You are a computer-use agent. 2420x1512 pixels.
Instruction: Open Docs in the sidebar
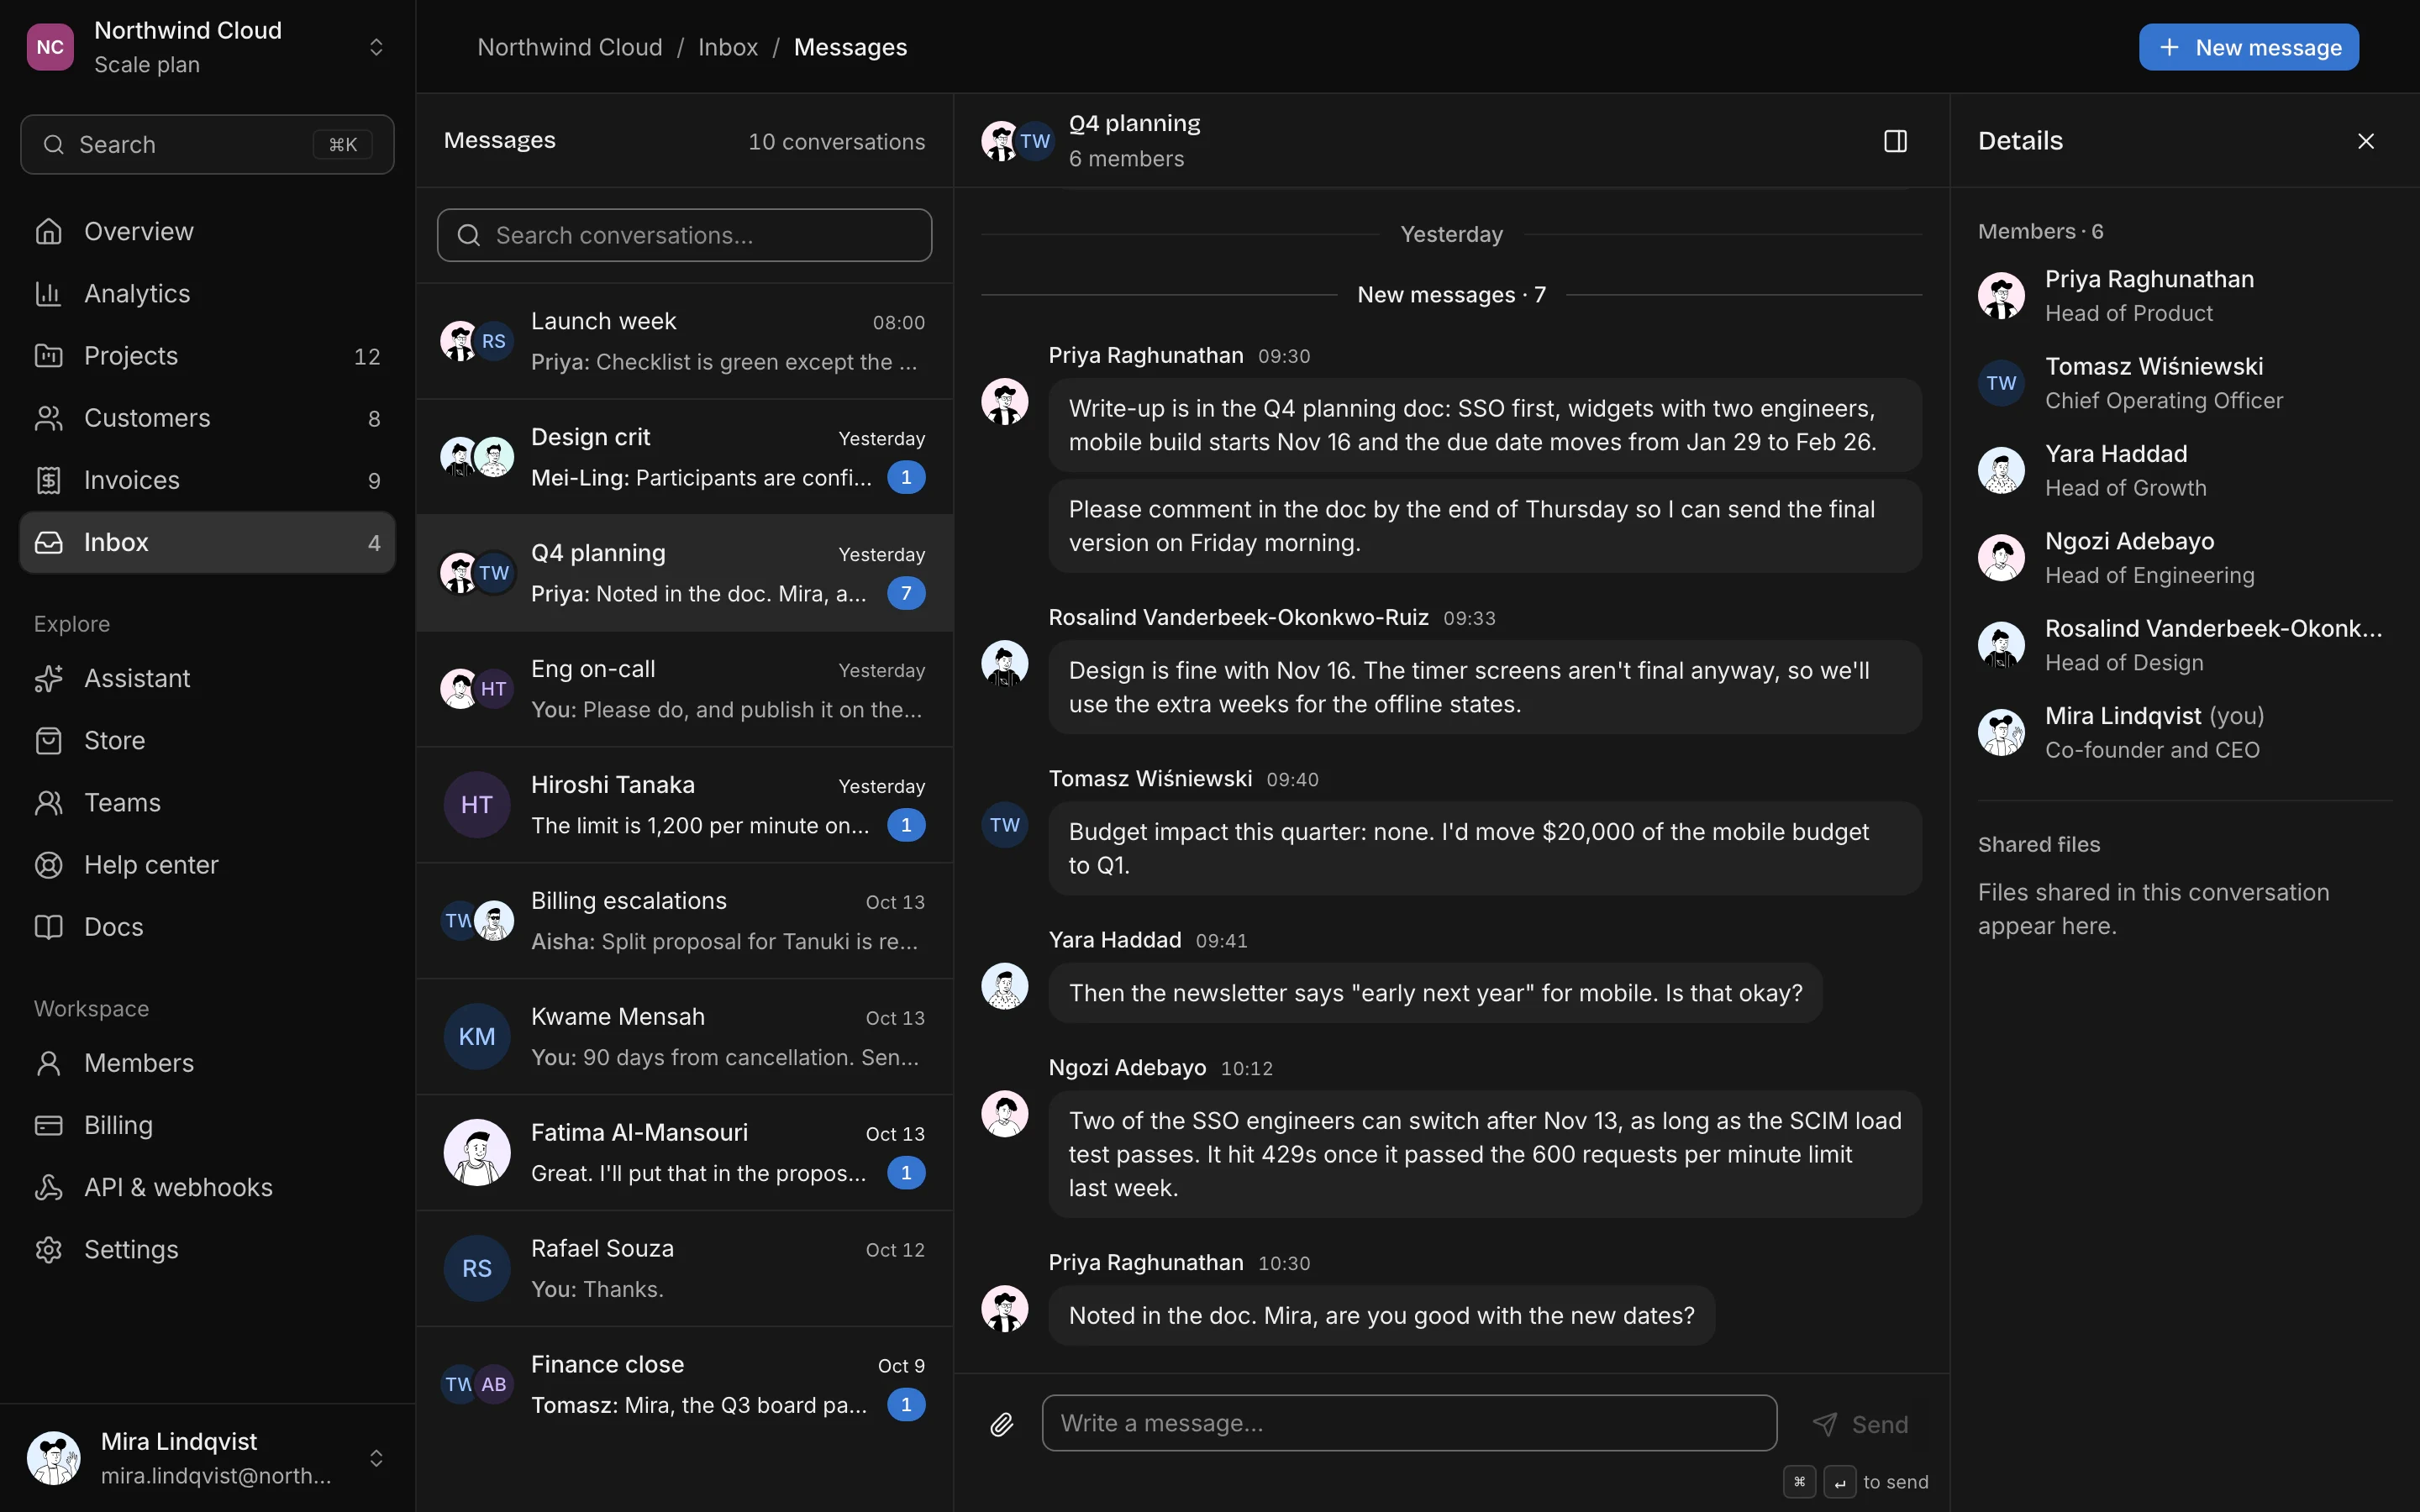pos(207,927)
